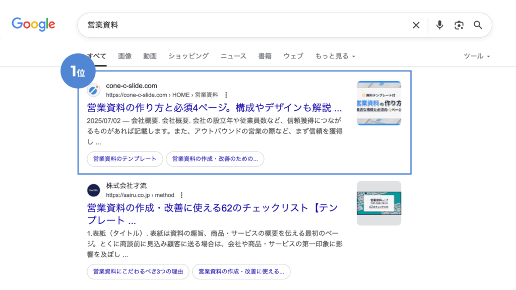
Task: Switch to the ショッピング tab
Action: (x=188, y=56)
